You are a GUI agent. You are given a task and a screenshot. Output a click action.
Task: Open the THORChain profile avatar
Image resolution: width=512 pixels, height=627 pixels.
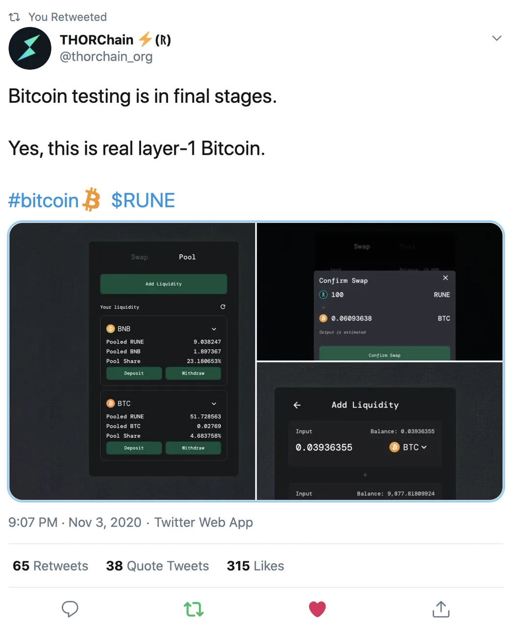coord(30,48)
